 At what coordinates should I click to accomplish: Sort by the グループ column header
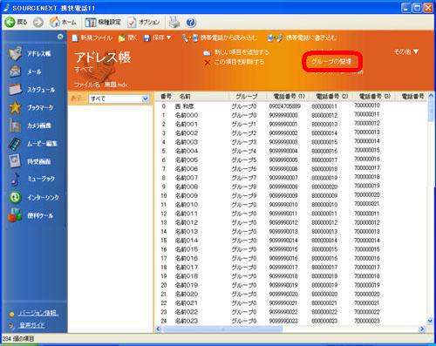[x=247, y=96]
